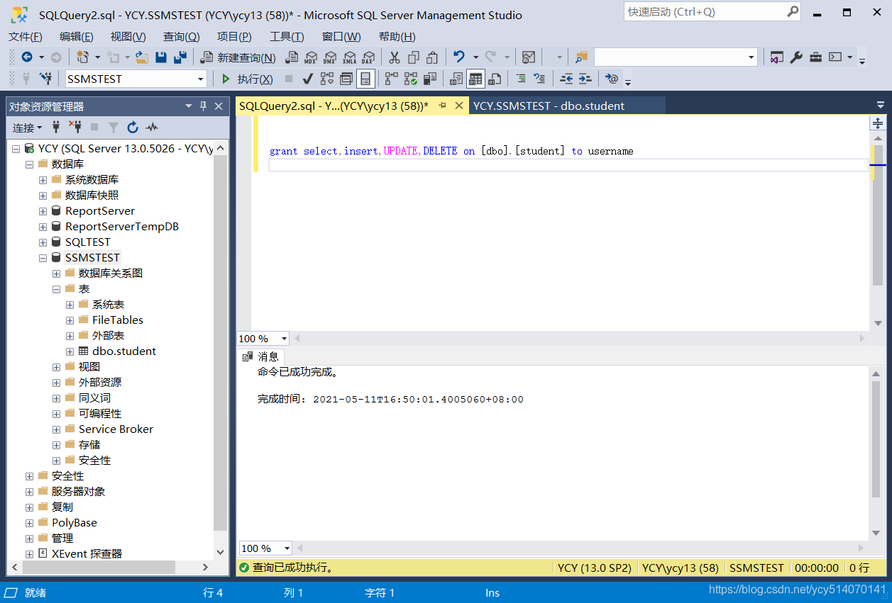Click Comment Out Selected Lines icon
This screenshot has width=892, height=603.
[x=521, y=79]
